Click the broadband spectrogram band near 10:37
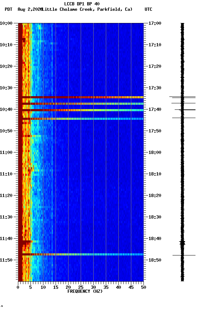198x310 pixels. 81,104
